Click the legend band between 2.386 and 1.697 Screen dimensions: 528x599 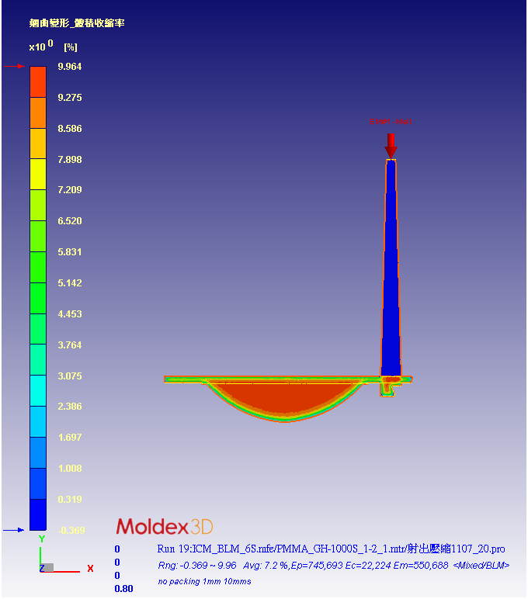click(38, 421)
